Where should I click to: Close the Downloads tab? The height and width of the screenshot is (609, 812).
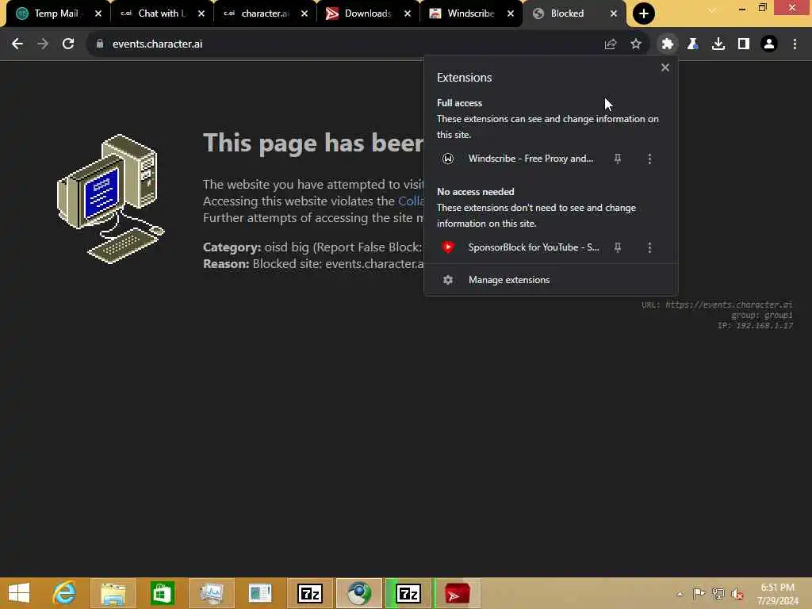(x=408, y=13)
